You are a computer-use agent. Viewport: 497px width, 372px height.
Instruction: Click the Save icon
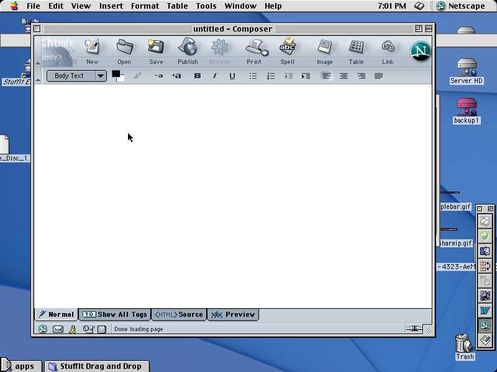coord(156,48)
